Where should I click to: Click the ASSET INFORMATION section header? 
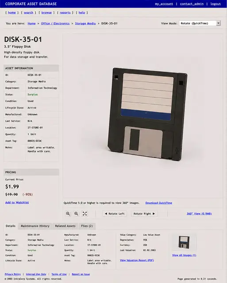coord(31,68)
